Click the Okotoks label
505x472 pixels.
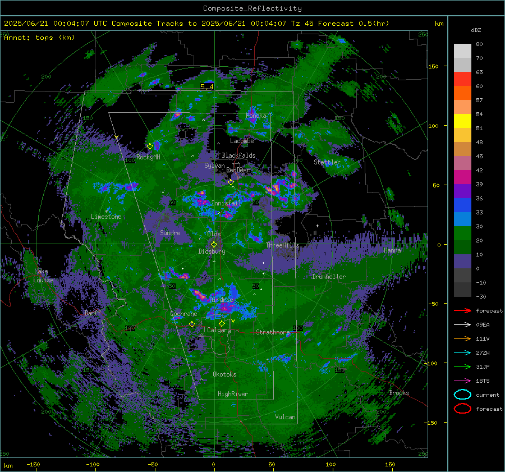pyautogui.click(x=224, y=374)
